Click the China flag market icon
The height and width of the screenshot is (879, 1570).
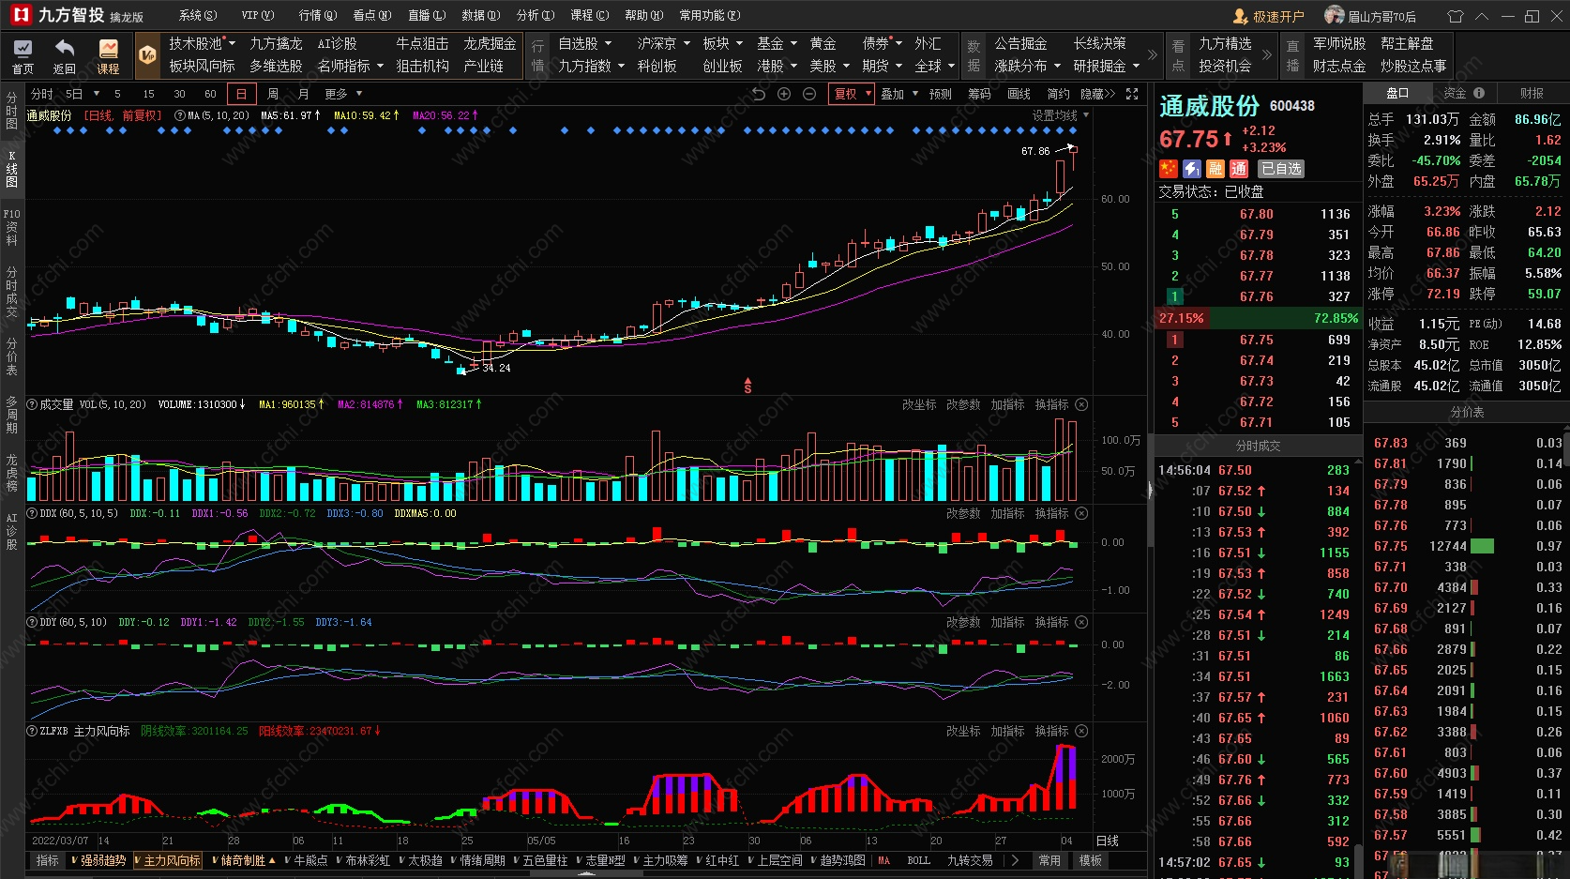tap(1169, 169)
